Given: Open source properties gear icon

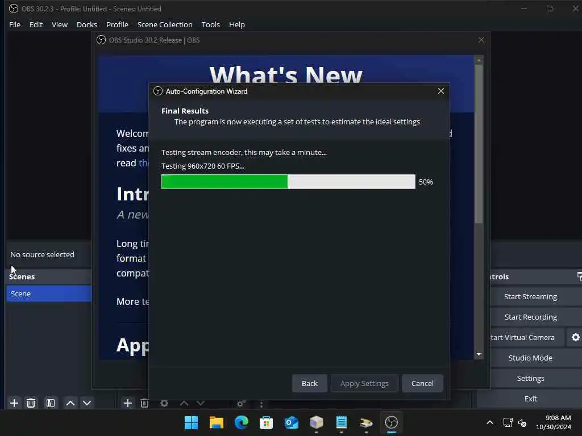Looking at the screenshot, I should pos(164,403).
